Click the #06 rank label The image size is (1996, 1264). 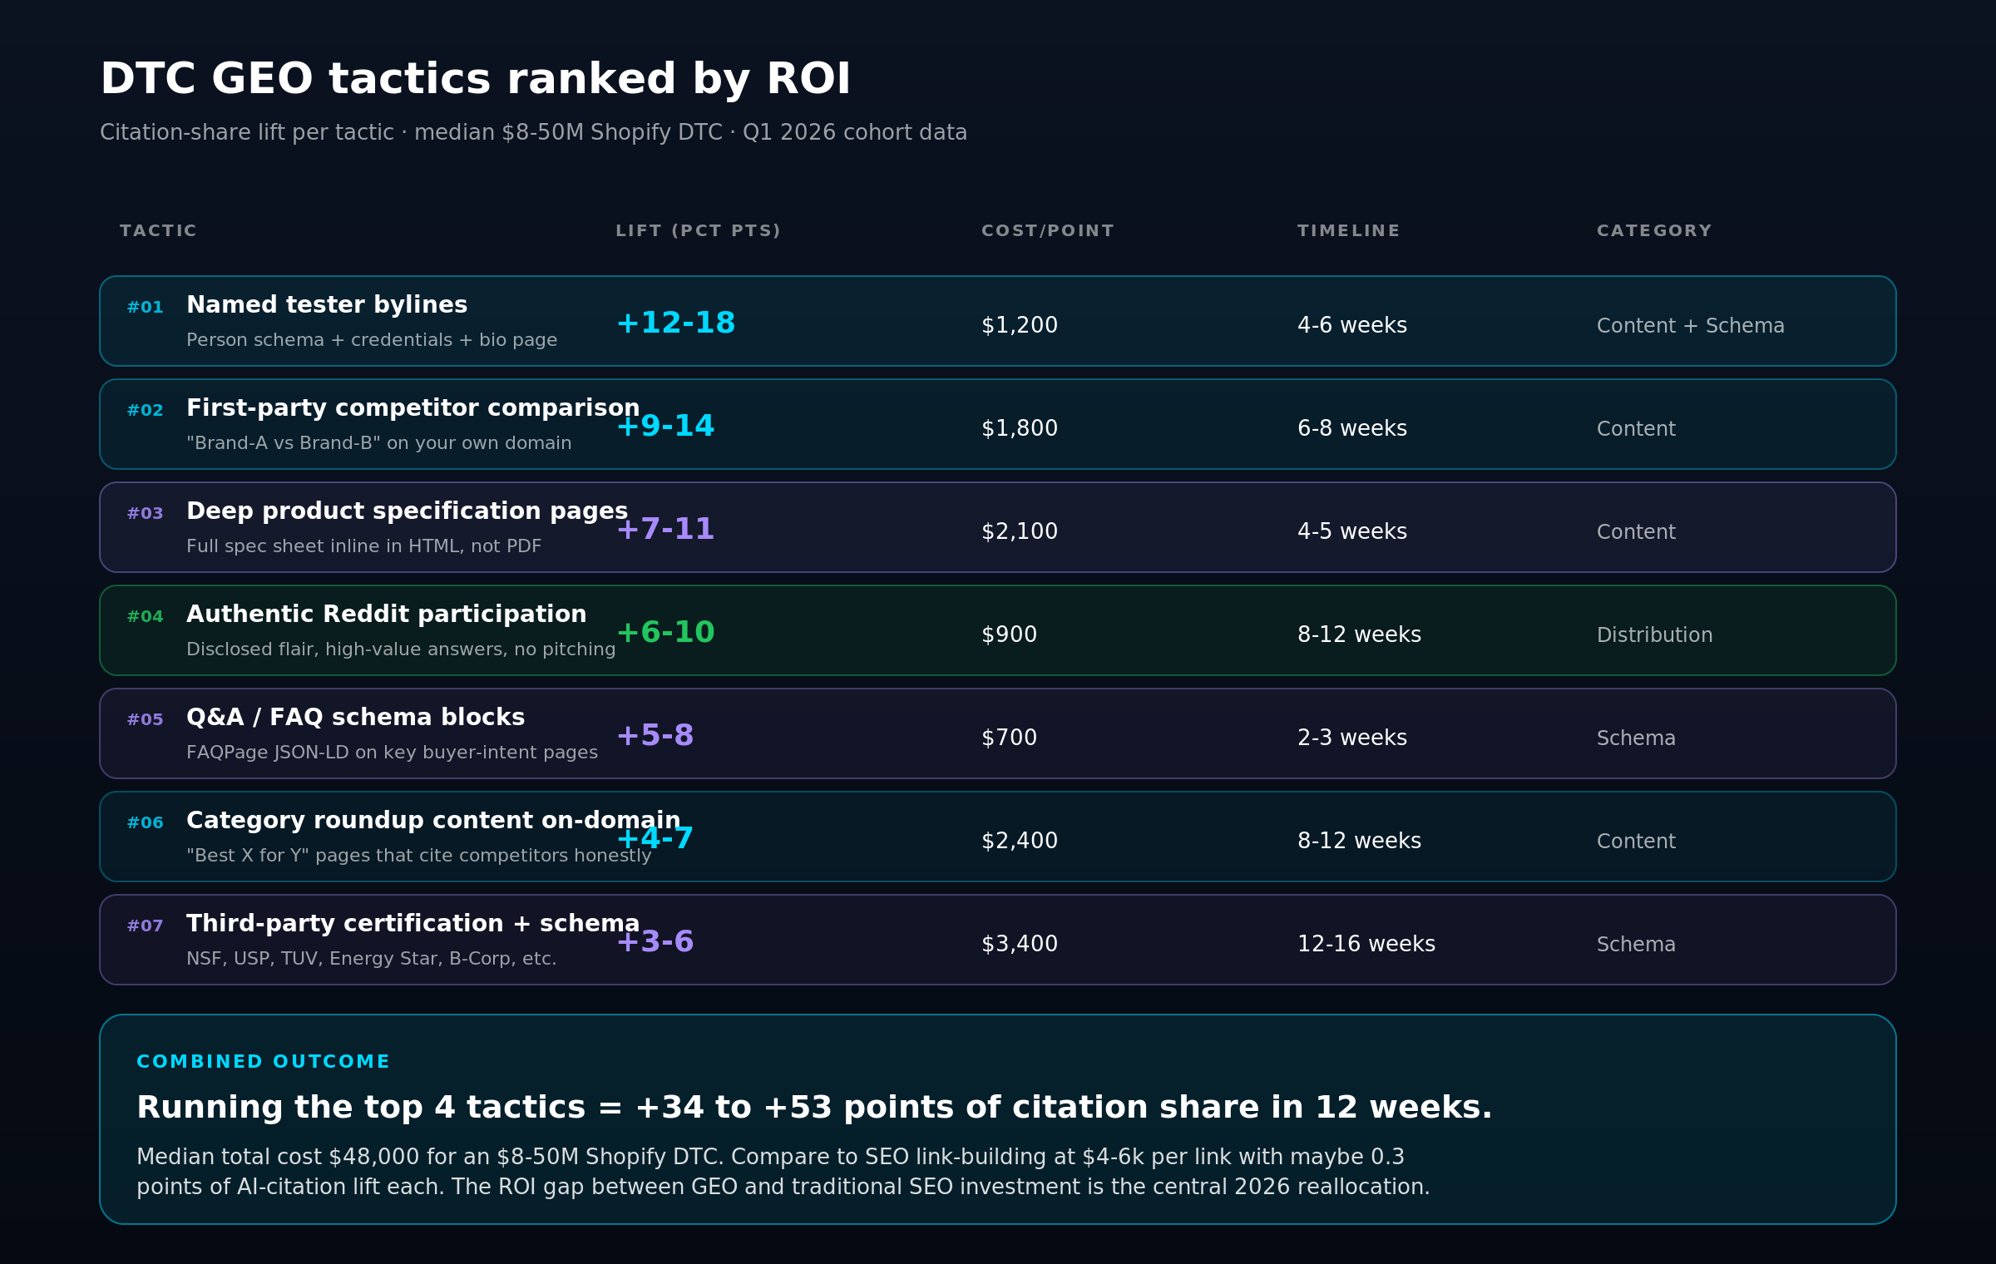tap(145, 823)
